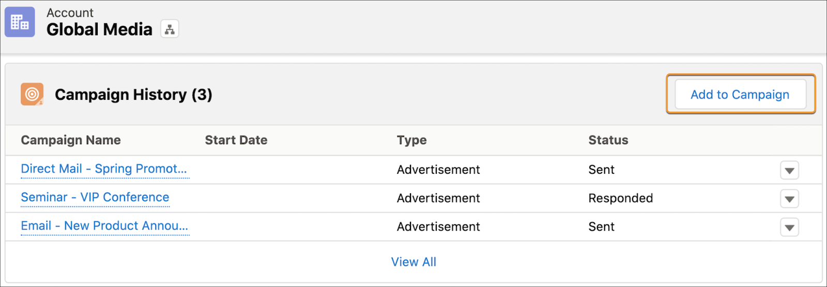This screenshot has height=287, width=827.
Task: Sort by the Campaign Name column header
Action: point(71,140)
